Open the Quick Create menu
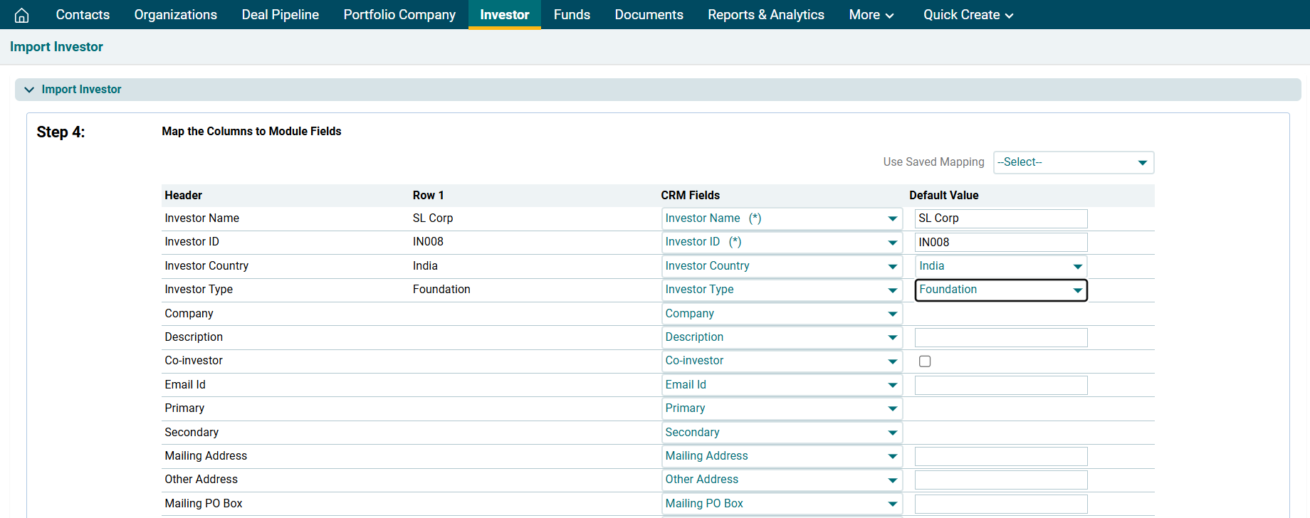1310x518 pixels. point(968,15)
